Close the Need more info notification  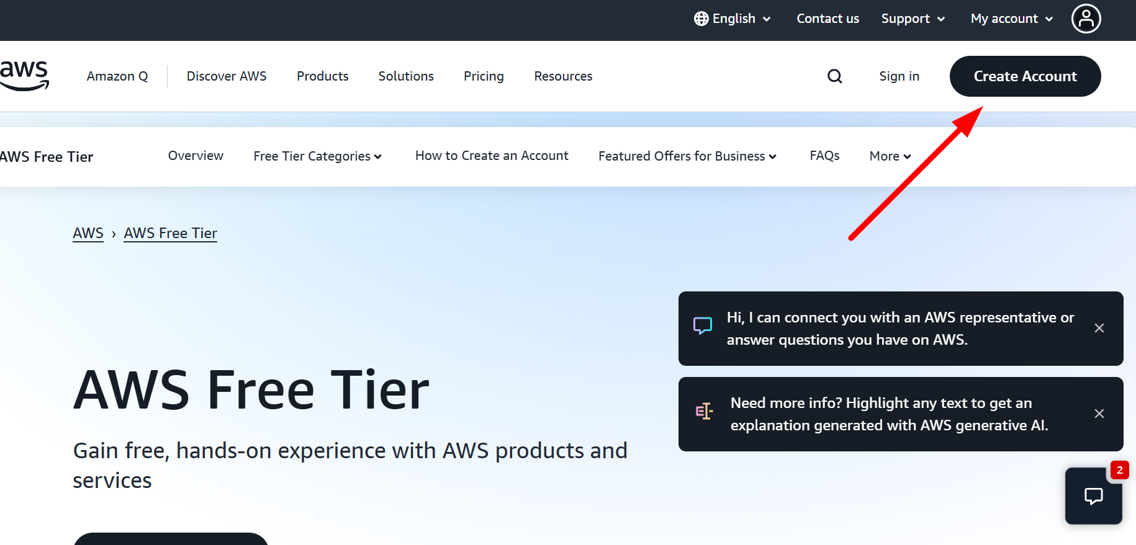pyautogui.click(x=1099, y=414)
